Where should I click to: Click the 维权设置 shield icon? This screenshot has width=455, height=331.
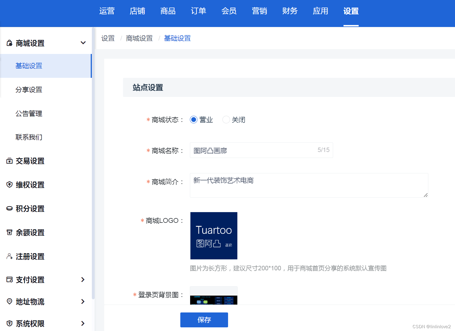(x=10, y=185)
